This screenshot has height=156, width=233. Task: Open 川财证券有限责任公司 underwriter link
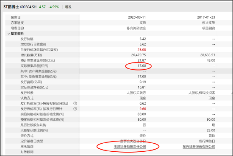(130, 147)
